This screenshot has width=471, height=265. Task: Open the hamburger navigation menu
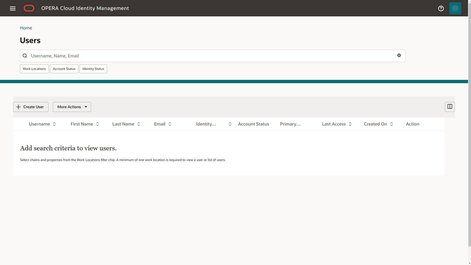[13, 8]
